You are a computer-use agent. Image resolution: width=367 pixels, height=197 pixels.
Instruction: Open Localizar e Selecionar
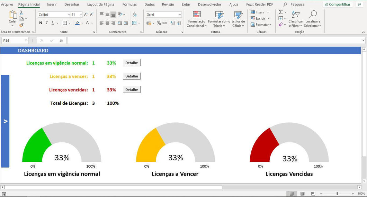(x=313, y=19)
